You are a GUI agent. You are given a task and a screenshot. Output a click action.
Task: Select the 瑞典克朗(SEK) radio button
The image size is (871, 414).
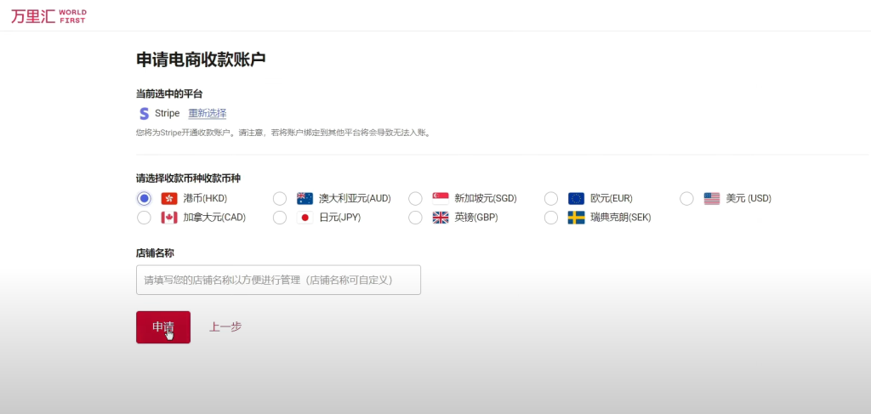pyautogui.click(x=551, y=218)
